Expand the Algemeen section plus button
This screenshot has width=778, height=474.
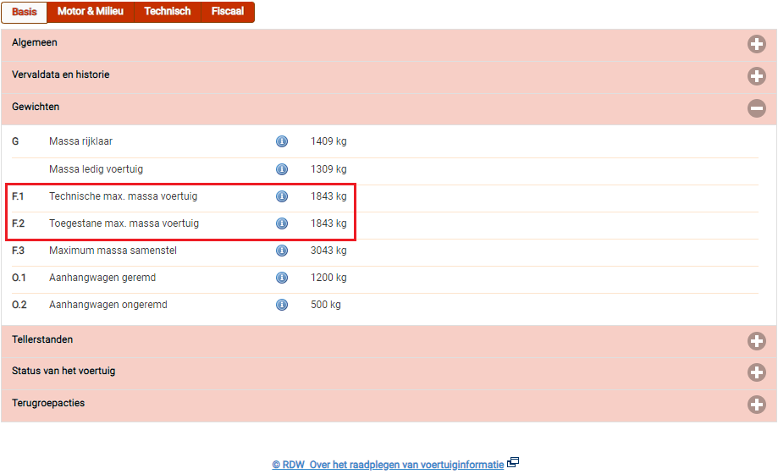point(756,45)
